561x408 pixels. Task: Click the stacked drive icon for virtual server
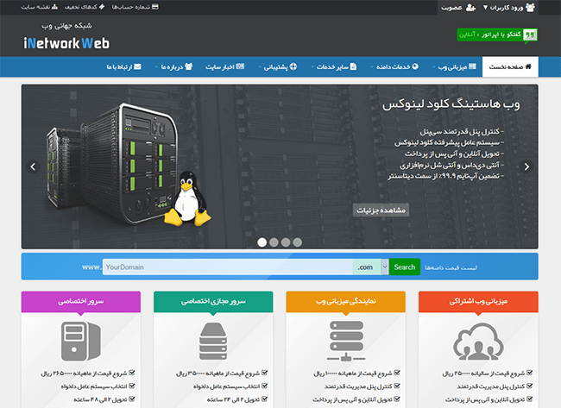tap(213, 341)
